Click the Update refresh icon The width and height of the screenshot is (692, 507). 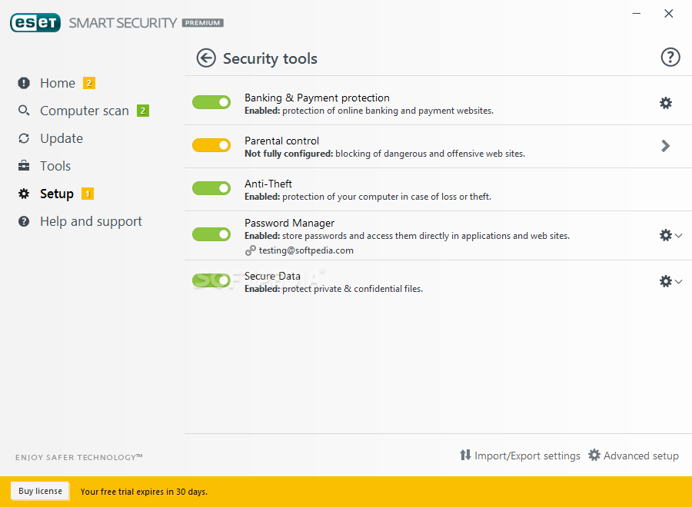point(24,138)
